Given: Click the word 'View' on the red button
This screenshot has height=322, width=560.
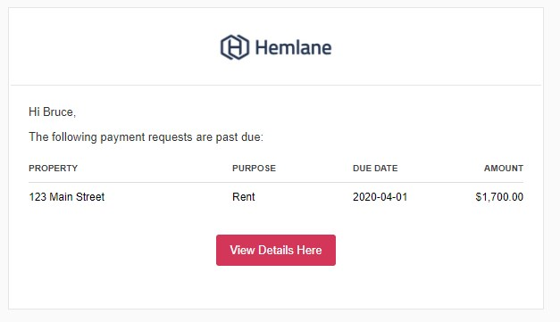Looking at the screenshot, I should pos(242,250).
